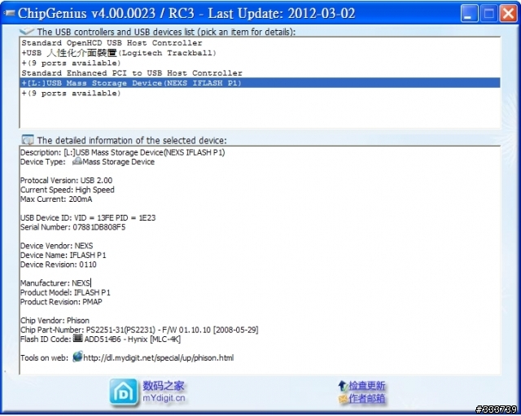Screen dimensions: 521x416
Task: Click the Device Vendor NEXS line
Action: pos(57,246)
